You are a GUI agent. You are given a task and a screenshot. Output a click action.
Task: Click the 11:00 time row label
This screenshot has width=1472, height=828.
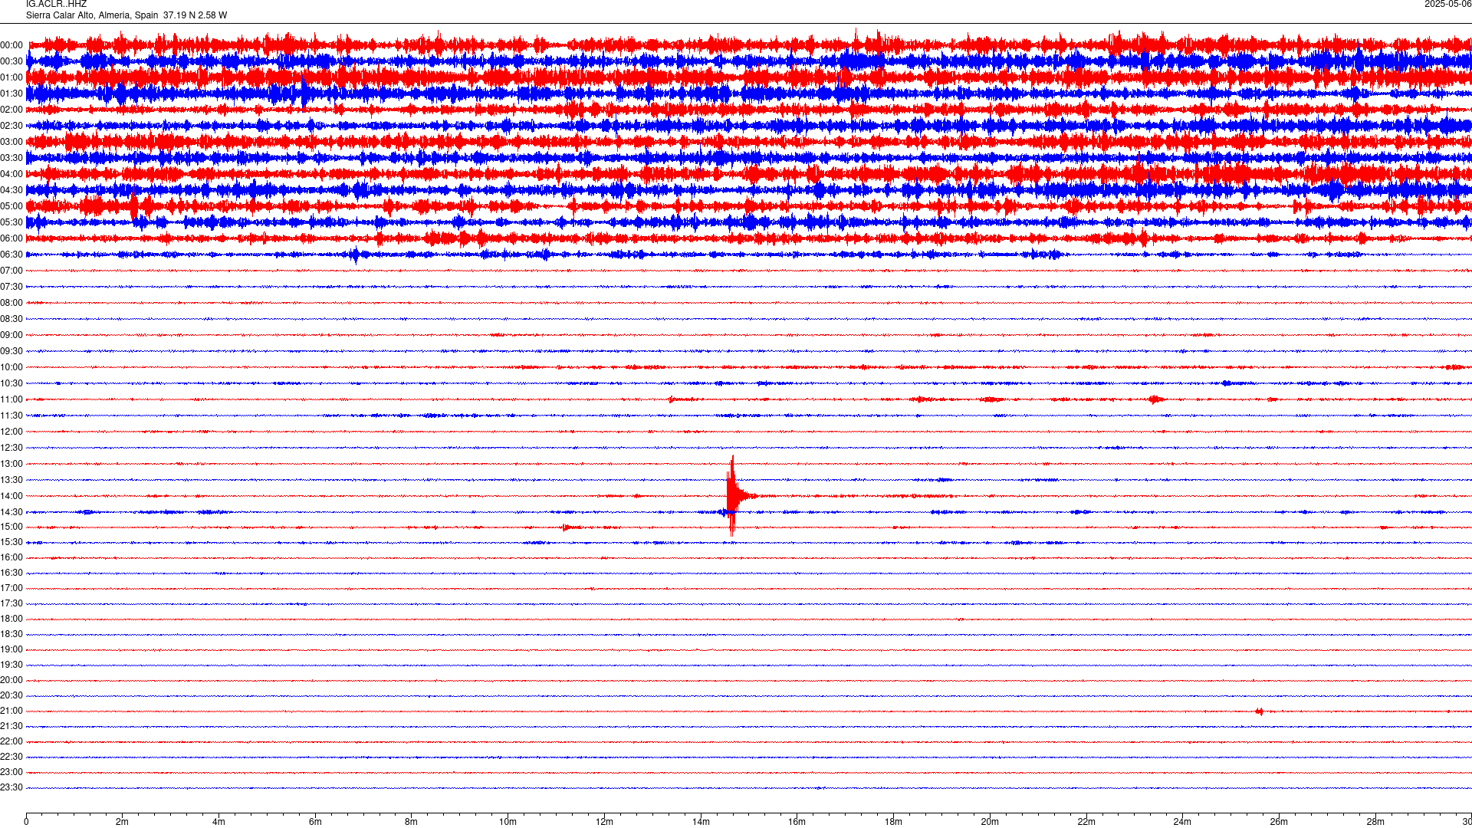[11, 400]
